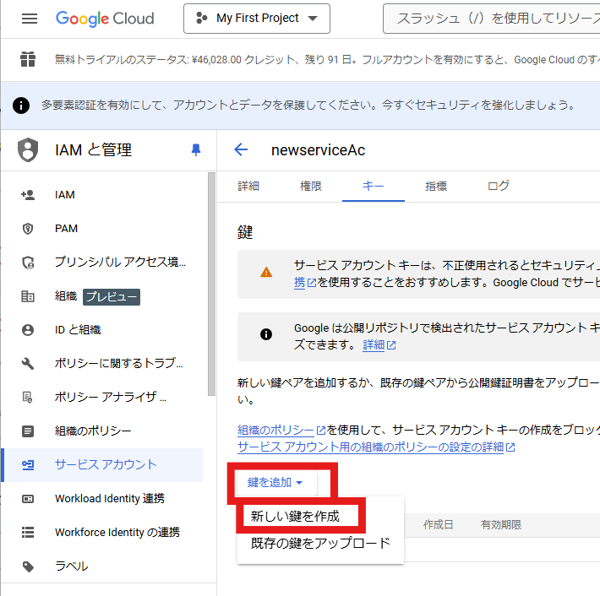Click the Workforce Identity list icon

point(28,532)
